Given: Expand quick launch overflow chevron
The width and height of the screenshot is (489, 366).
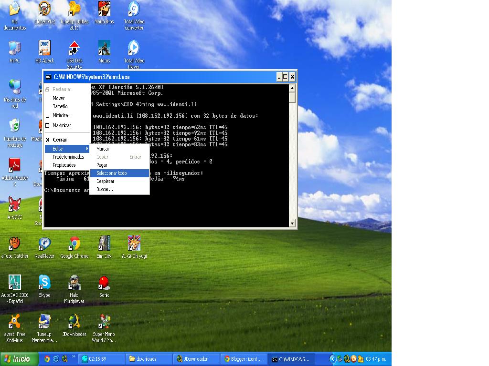Looking at the screenshot, I should pyautogui.click(x=74, y=356).
